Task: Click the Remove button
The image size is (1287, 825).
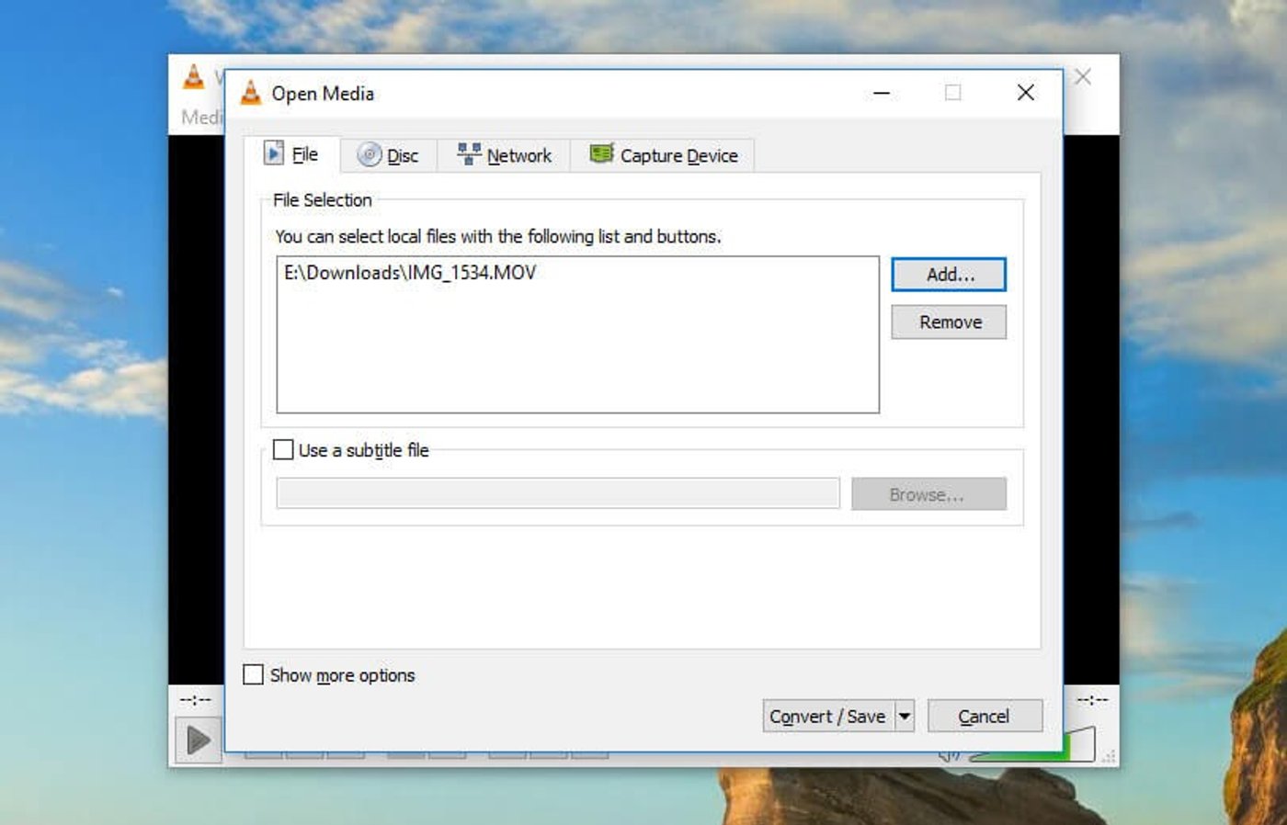Action: pos(948,322)
